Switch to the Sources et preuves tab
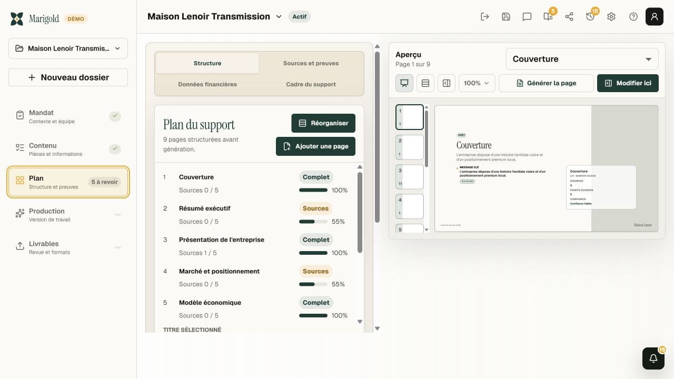674x379 pixels. [x=311, y=63]
